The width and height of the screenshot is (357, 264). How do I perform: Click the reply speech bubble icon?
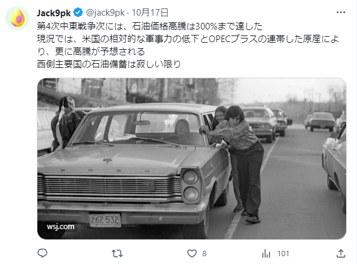tap(42, 253)
